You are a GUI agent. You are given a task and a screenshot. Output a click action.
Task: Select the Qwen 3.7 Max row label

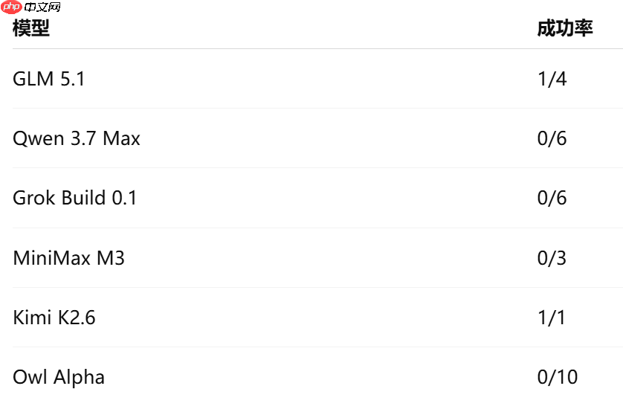click(x=77, y=138)
